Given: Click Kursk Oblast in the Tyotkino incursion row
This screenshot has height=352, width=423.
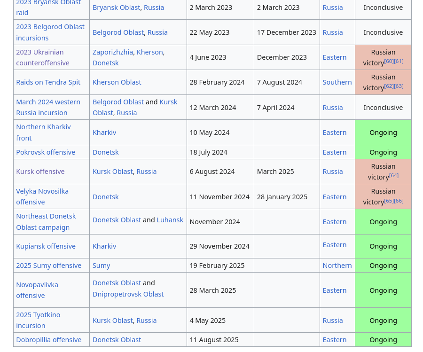Looking at the screenshot, I should [x=112, y=321].
